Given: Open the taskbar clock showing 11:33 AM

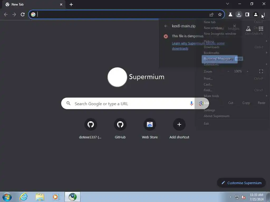Looking at the screenshot, I should click(x=256, y=197).
